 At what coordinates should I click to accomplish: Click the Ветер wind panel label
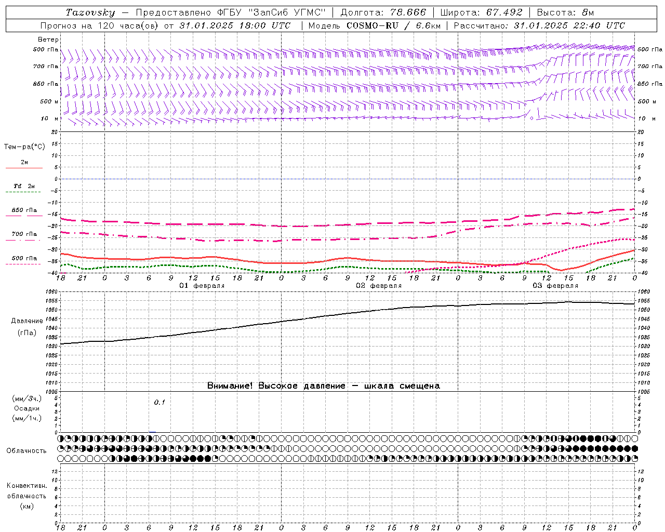tap(48, 39)
